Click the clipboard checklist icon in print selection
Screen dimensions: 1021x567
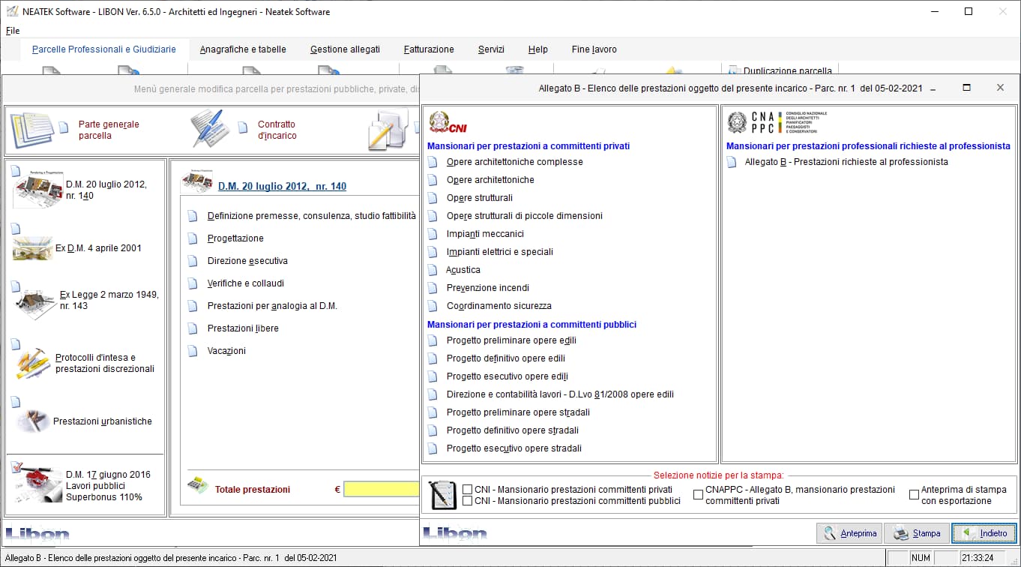tap(442, 495)
